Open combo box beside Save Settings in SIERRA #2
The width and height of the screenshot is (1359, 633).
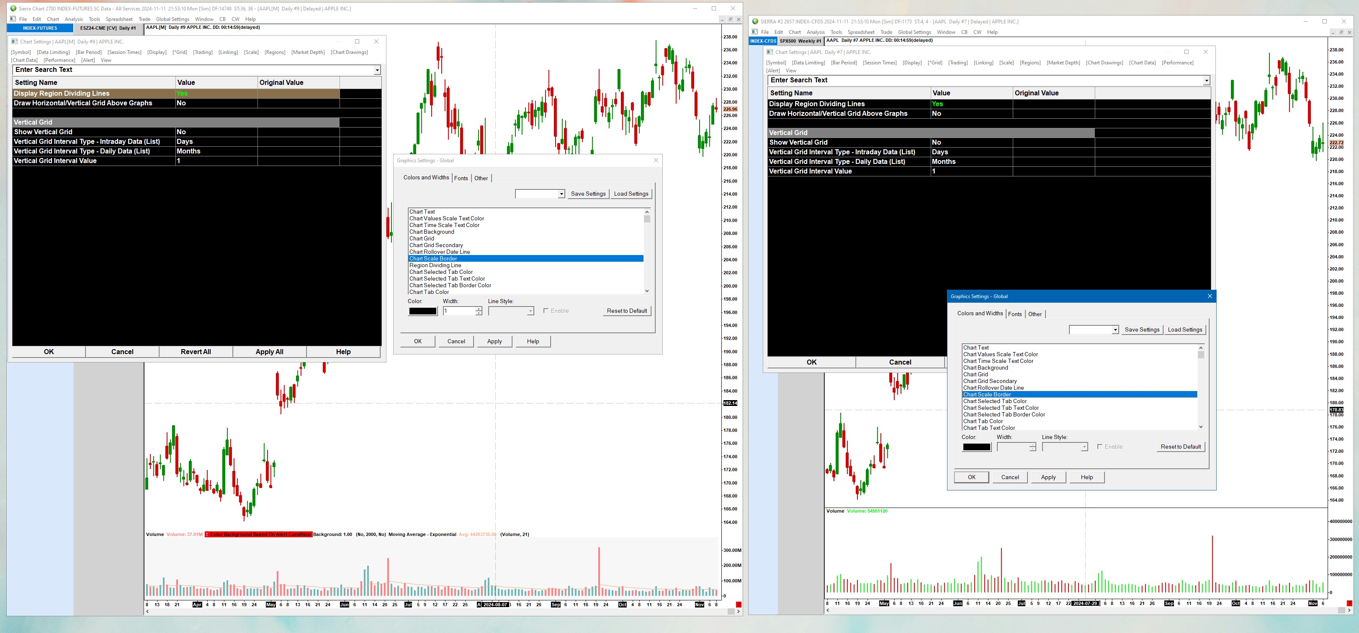point(1115,330)
